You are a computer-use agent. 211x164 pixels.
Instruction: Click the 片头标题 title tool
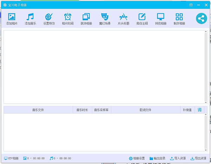123,19
